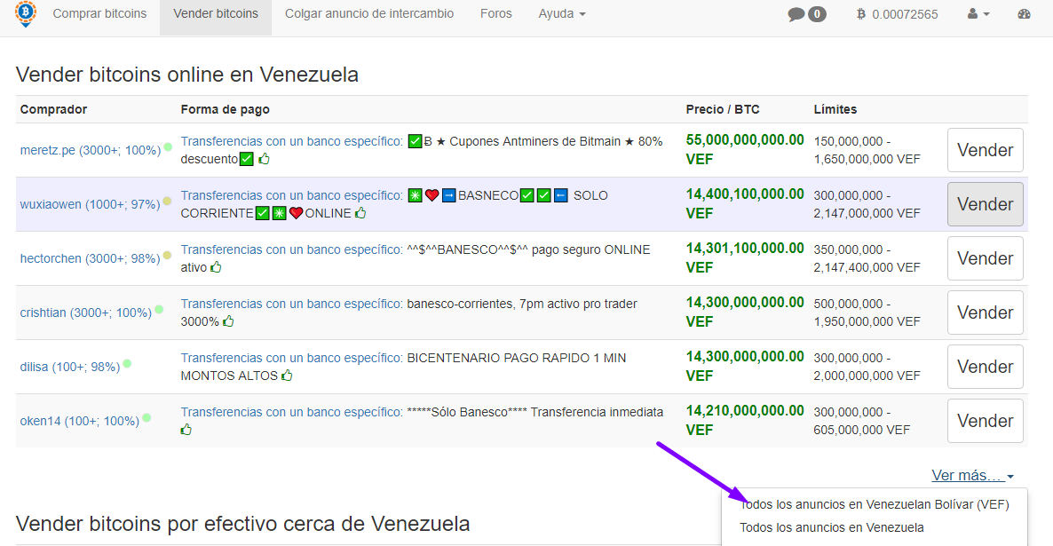The width and height of the screenshot is (1053, 546).
Task: Click thumbs-up icon in meretz.pe row
Action: tap(264, 159)
